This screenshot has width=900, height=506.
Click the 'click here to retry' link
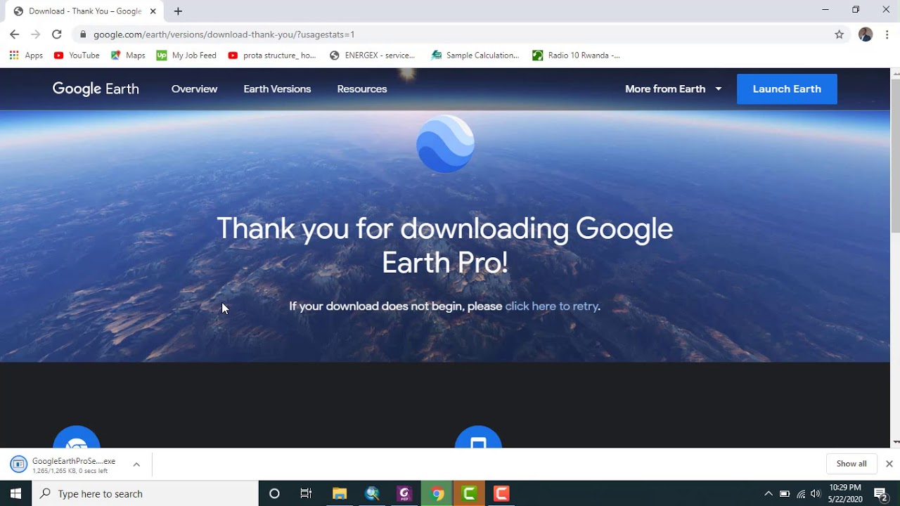(x=551, y=306)
